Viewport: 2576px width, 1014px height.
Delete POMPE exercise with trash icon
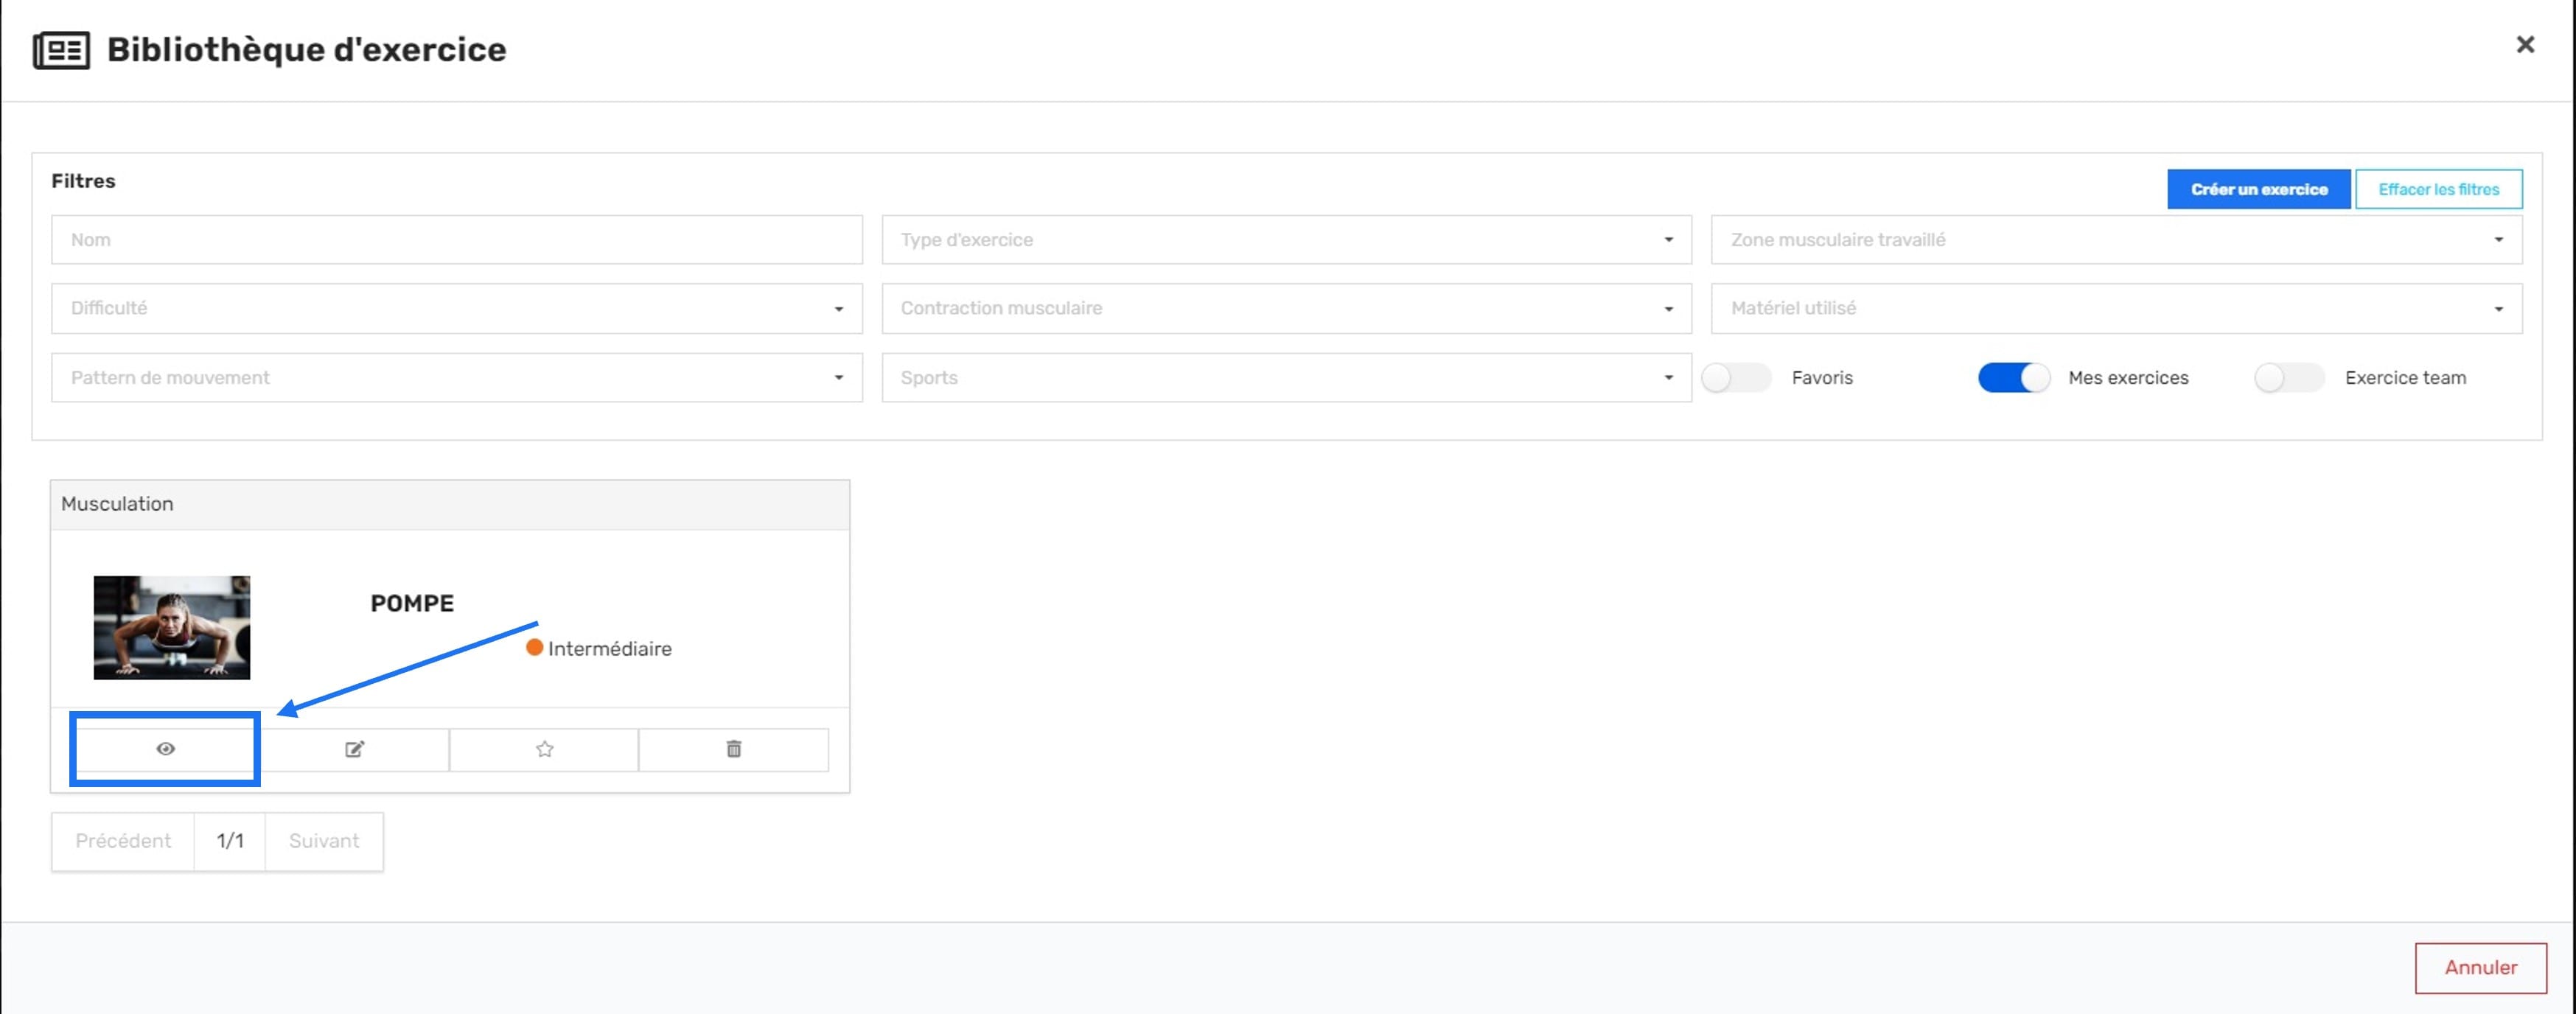coord(733,749)
